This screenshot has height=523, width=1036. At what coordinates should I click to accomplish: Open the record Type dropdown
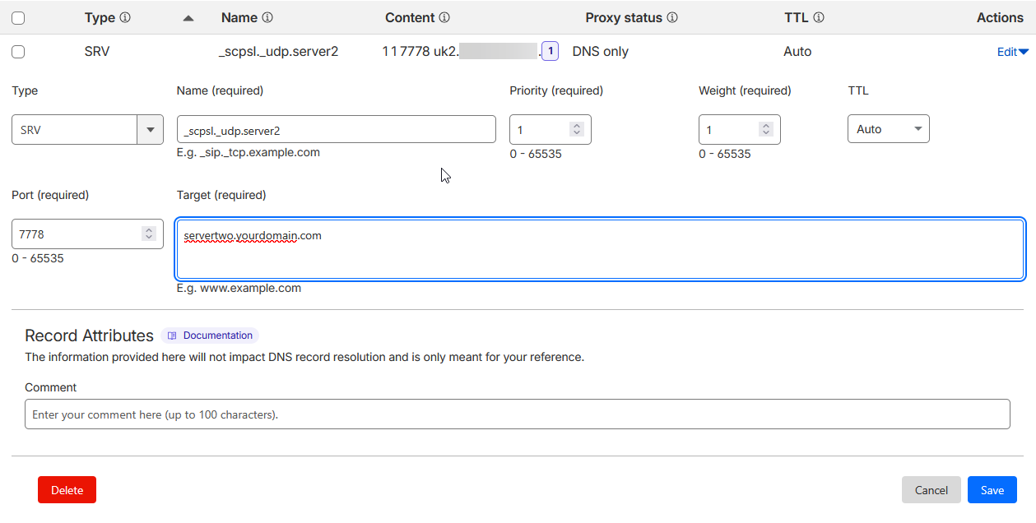coord(149,130)
